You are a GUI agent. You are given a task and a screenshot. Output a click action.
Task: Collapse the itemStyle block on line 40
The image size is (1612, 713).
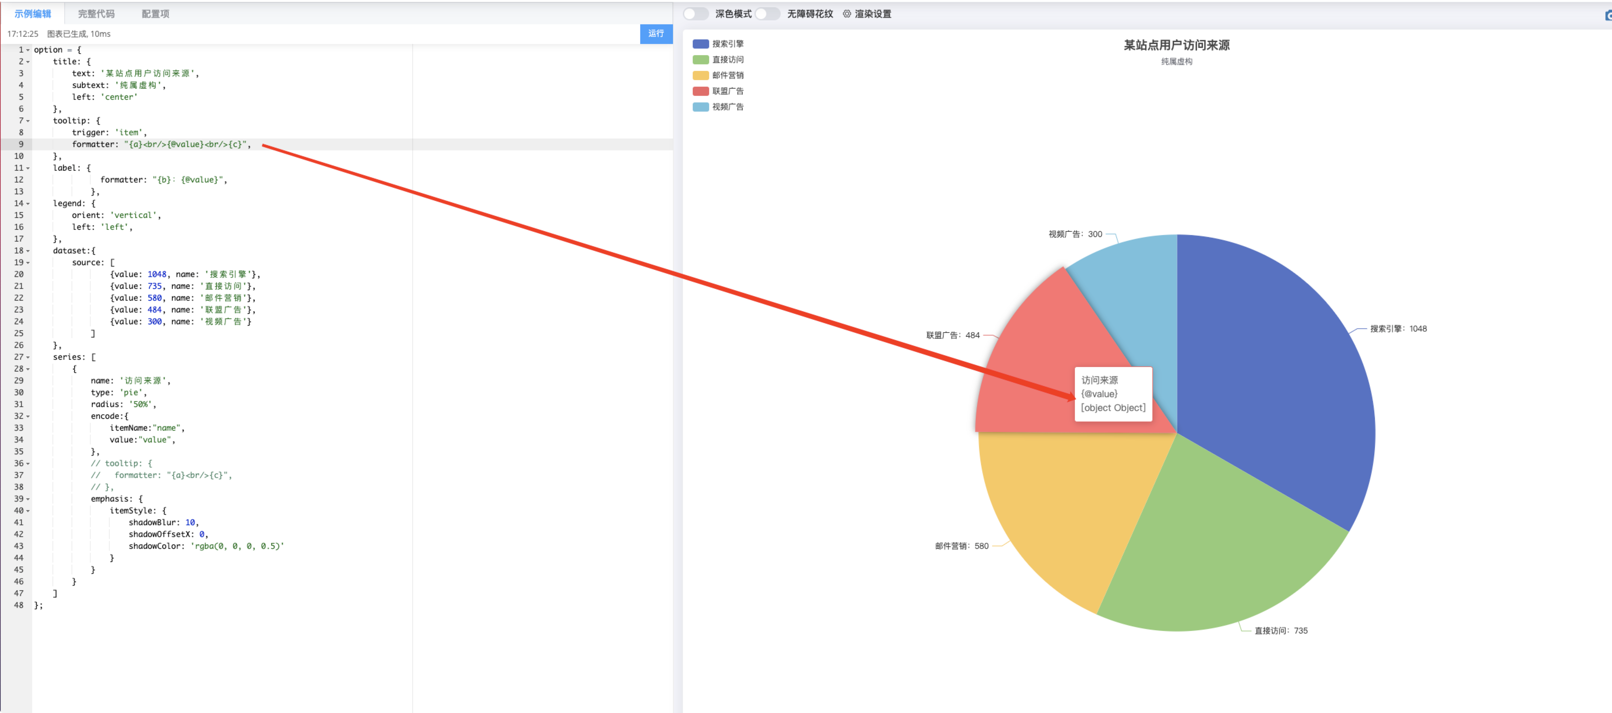[28, 511]
